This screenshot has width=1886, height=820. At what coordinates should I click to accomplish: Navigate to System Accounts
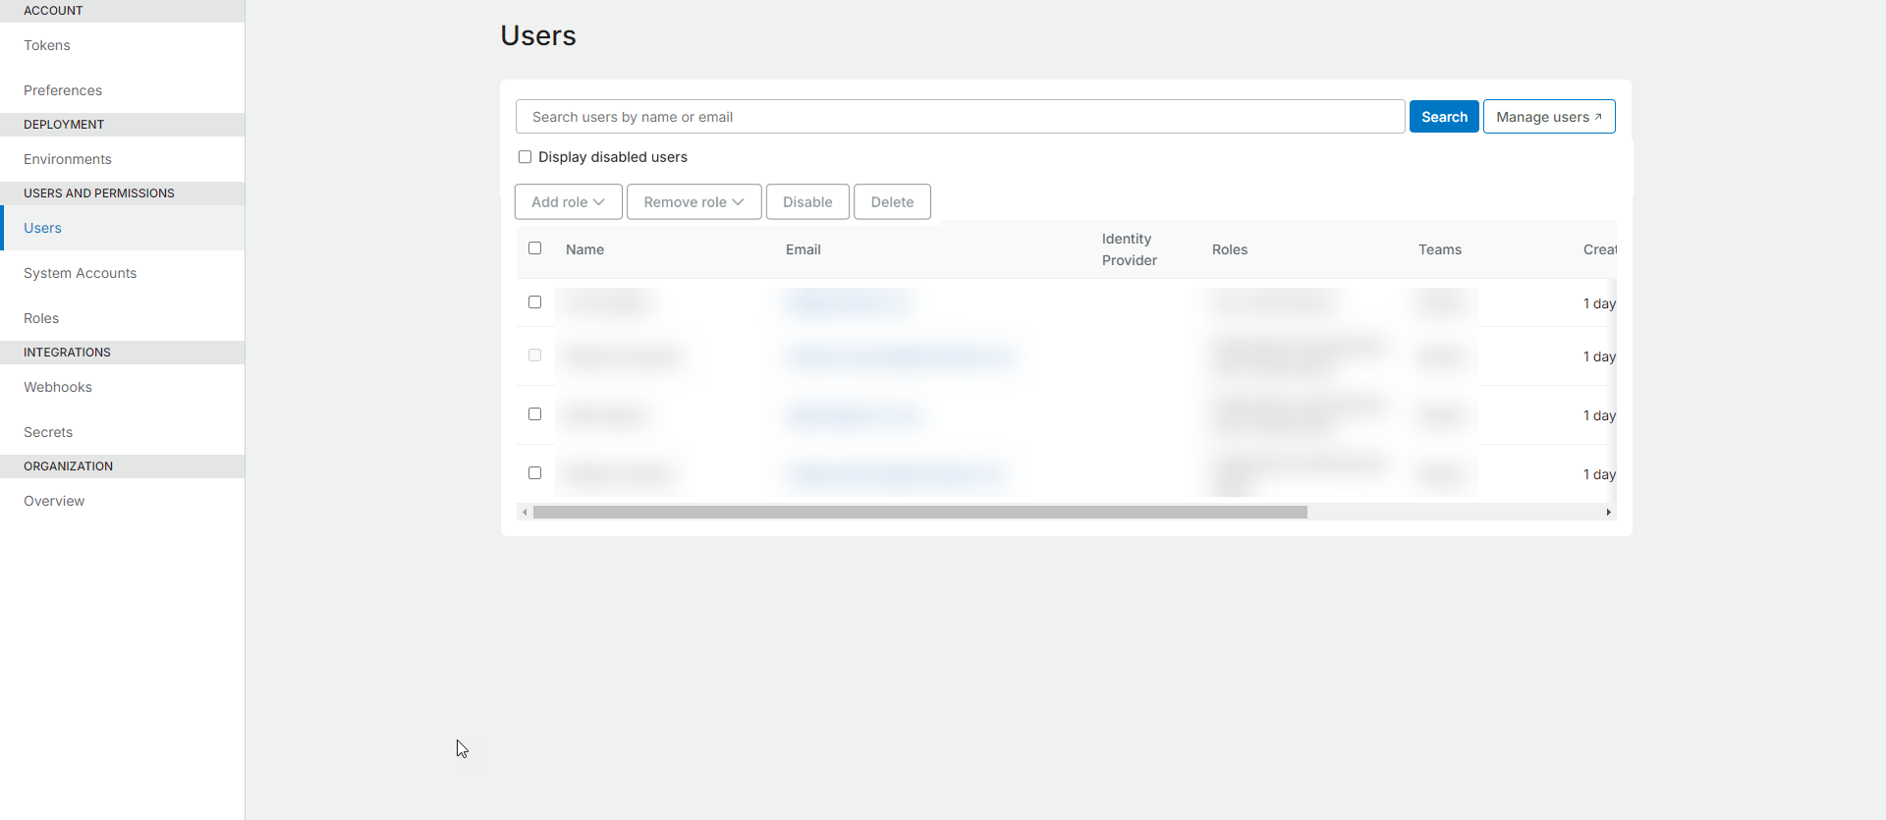(81, 273)
